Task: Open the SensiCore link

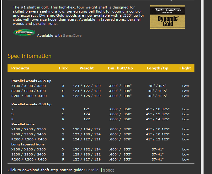Action: [72, 35]
